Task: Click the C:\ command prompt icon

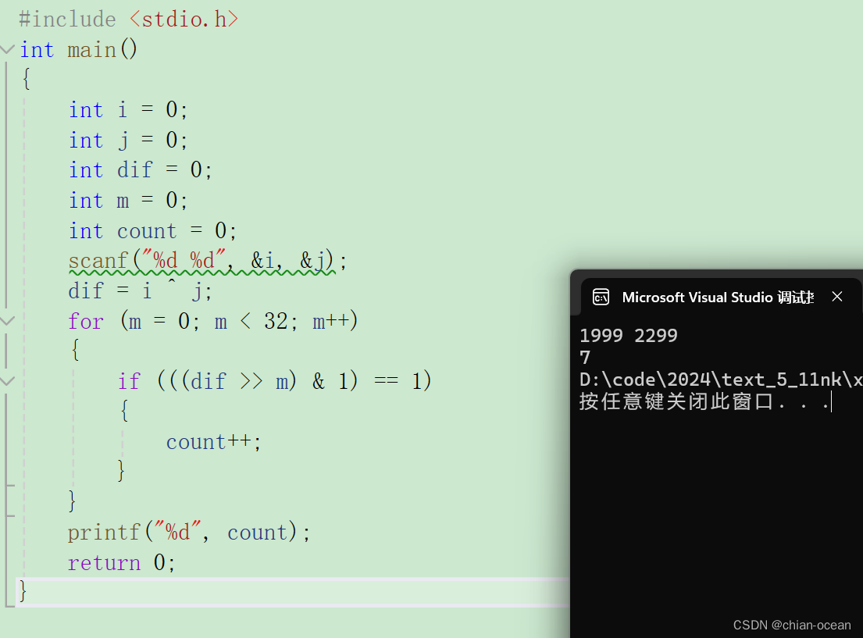Action: [600, 297]
